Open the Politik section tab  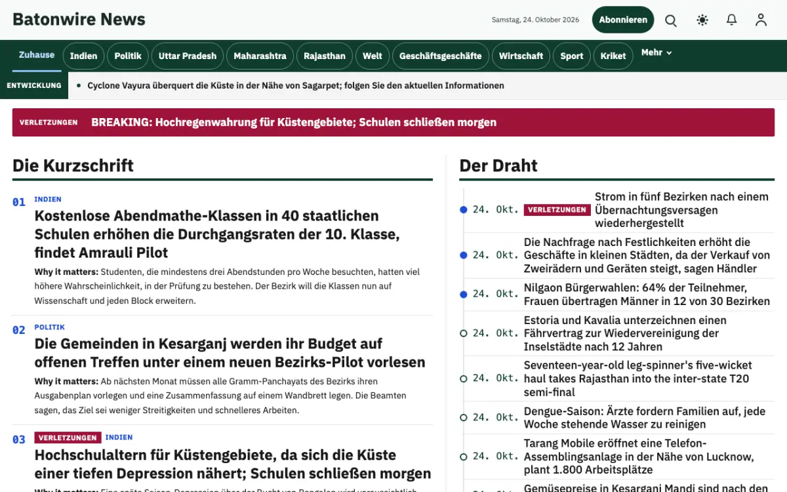[x=128, y=56]
